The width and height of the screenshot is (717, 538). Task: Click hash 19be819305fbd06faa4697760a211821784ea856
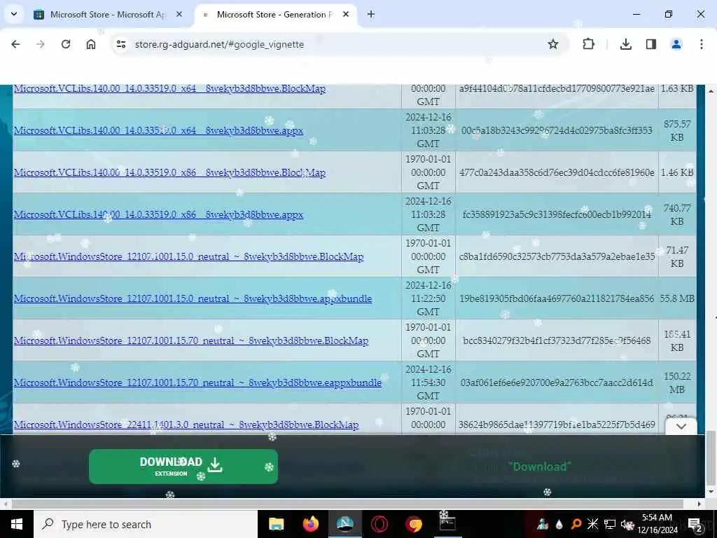(557, 298)
